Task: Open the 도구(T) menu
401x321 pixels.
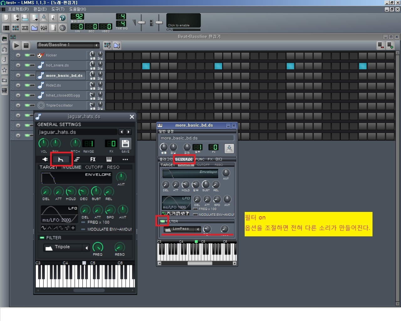Action: 58,9
